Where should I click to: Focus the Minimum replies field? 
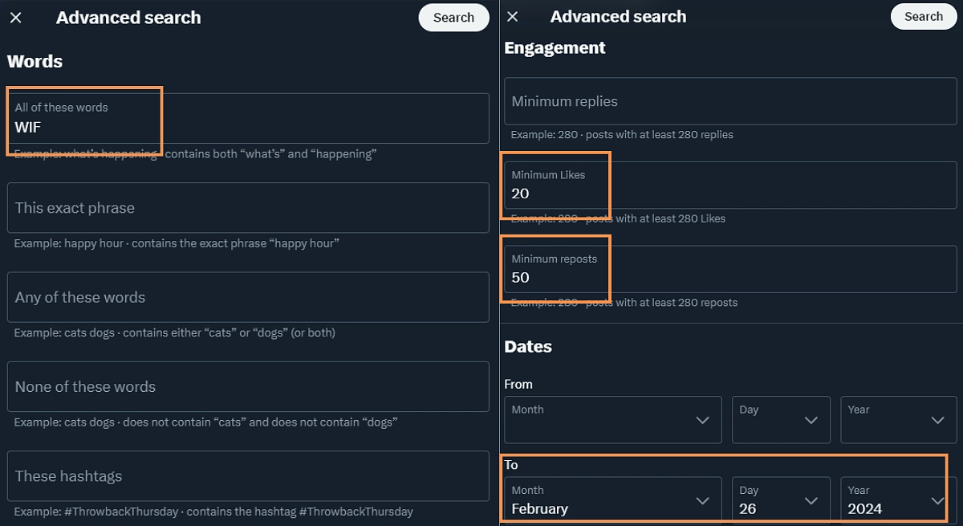point(730,101)
